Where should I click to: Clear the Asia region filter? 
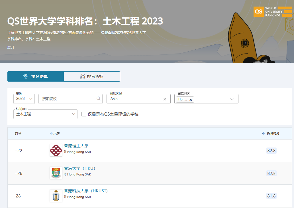165,99
